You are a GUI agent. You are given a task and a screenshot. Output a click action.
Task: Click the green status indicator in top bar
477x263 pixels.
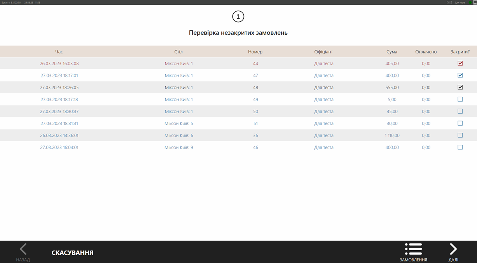click(470, 2)
